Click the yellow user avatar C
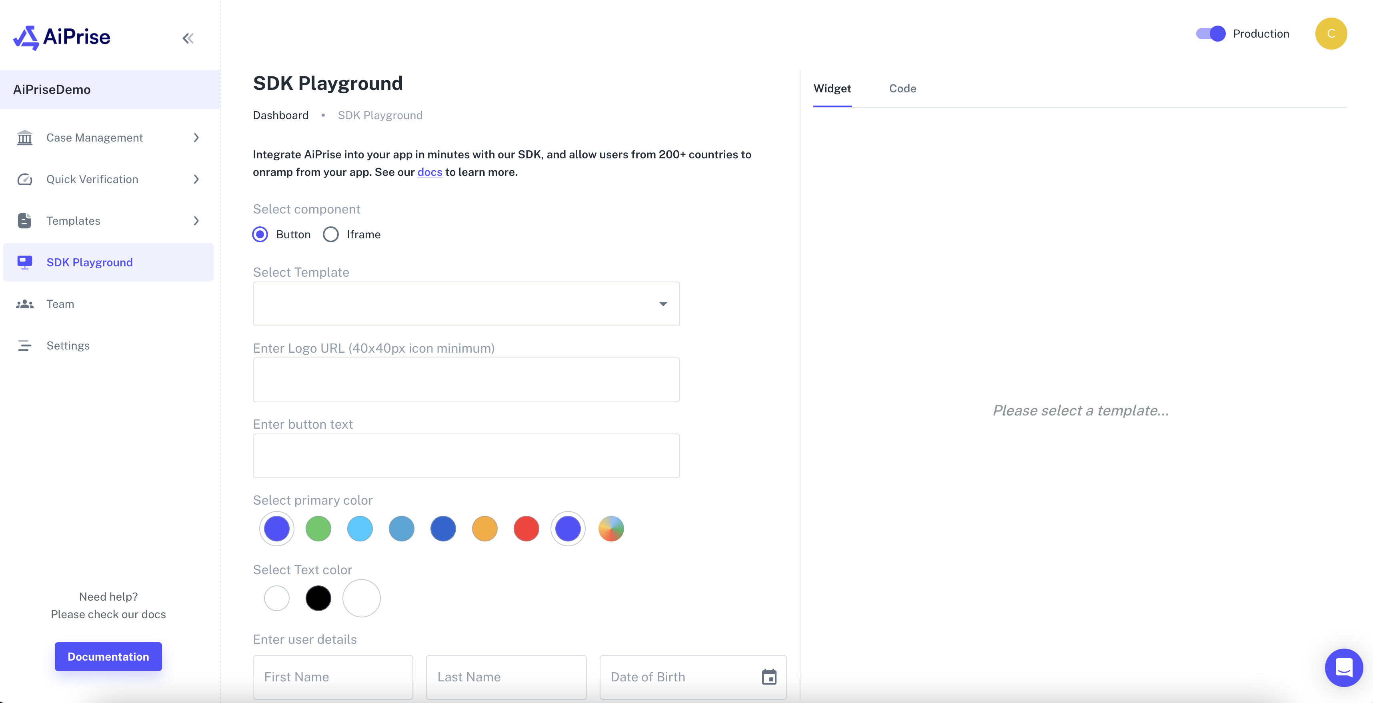 tap(1331, 34)
